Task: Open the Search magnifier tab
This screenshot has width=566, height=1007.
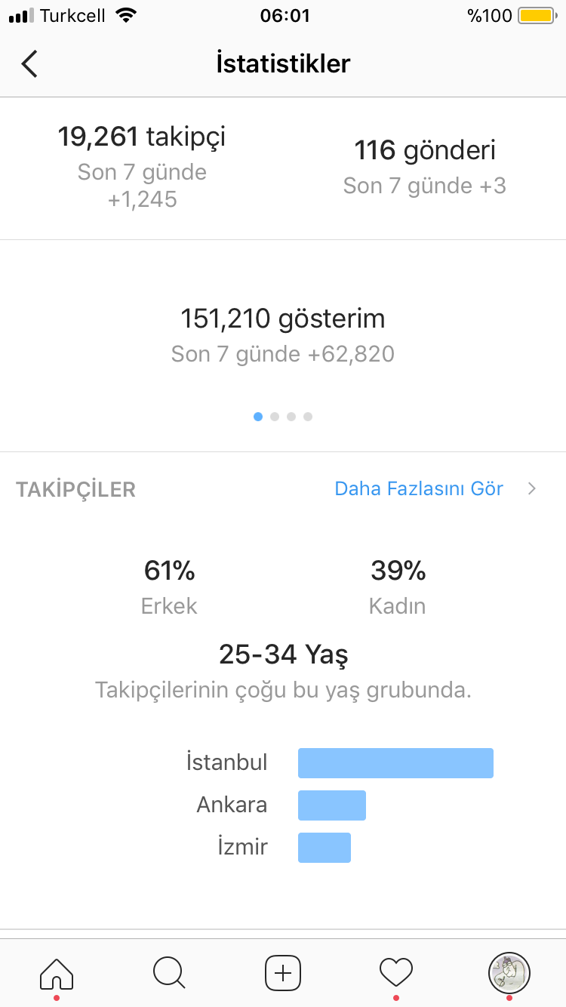Action: pos(169,972)
